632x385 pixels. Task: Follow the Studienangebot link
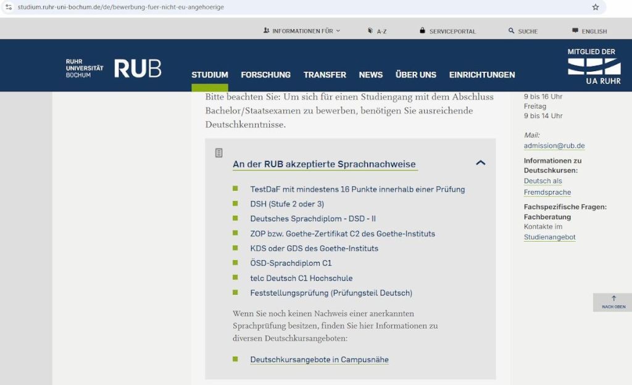[549, 237]
